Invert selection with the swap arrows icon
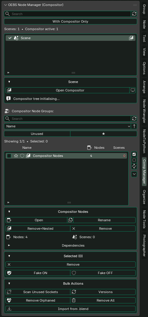This screenshot has width=148, height=317. pyautogui.click(x=134, y=166)
